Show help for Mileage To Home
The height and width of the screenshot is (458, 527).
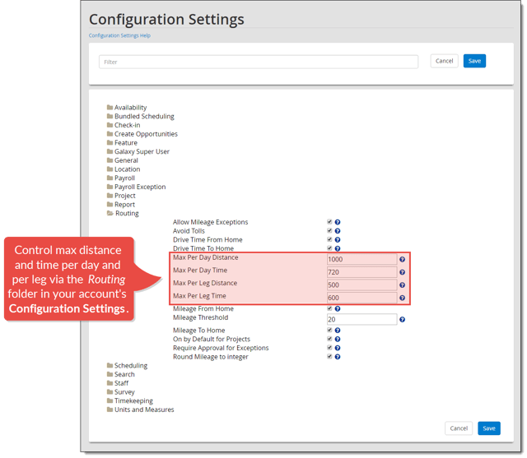[x=338, y=331]
